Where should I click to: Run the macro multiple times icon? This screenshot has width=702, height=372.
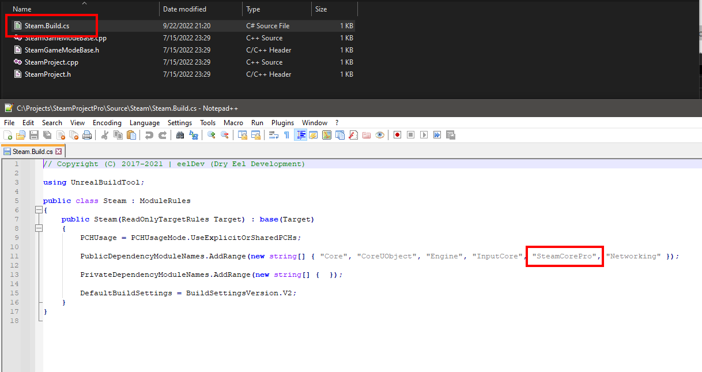pos(437,135)
